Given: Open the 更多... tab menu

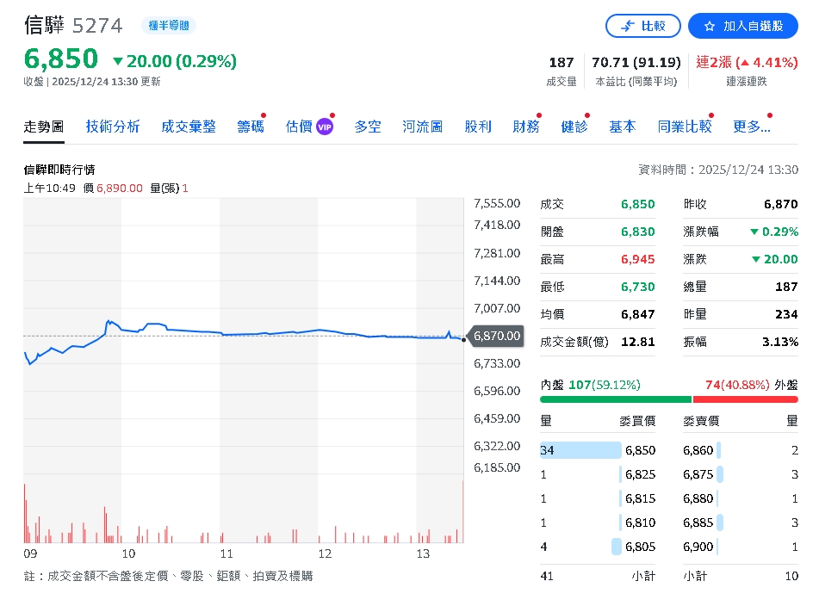Looking at the screenshot, I should coord(751,127).
